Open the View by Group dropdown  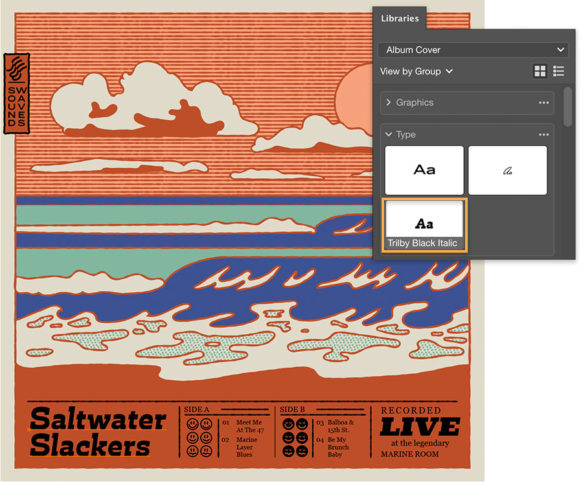(417, 72)
